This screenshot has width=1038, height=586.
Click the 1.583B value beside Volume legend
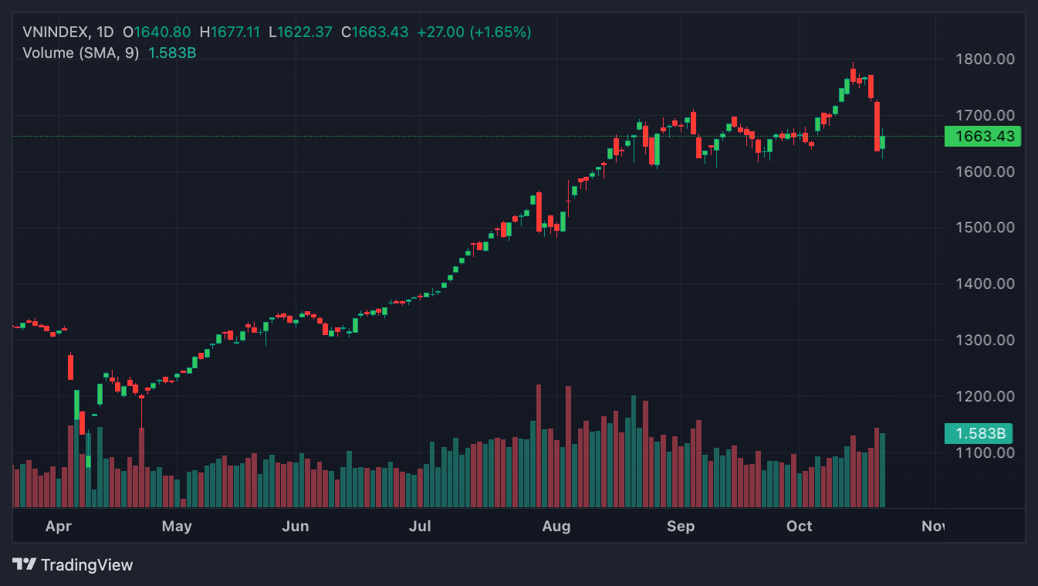tap(171, 53)
